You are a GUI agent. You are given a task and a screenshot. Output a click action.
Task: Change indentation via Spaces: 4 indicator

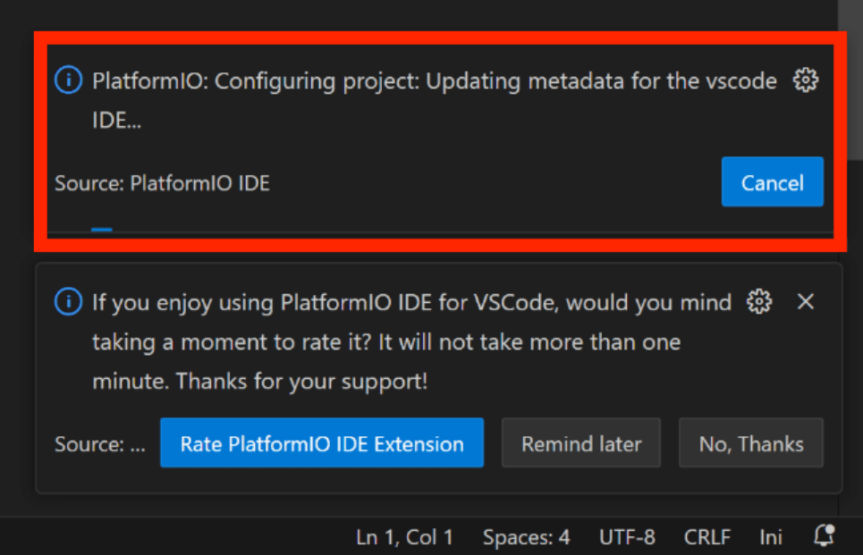pyautogui.click(x=526, y=537)
